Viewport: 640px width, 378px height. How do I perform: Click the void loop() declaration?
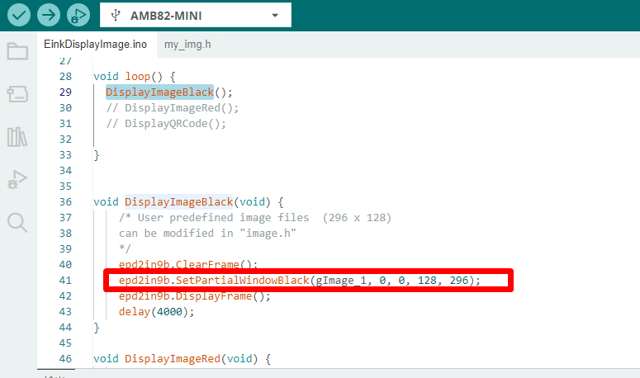[x=135, y=76]
